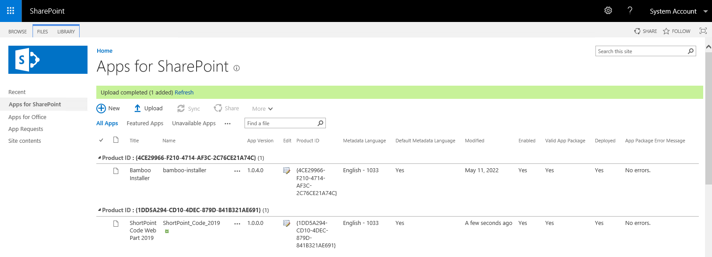Open Apps for Office in sidebar
Viewport: 712px width, 257px height.
(x=27, y=117)
